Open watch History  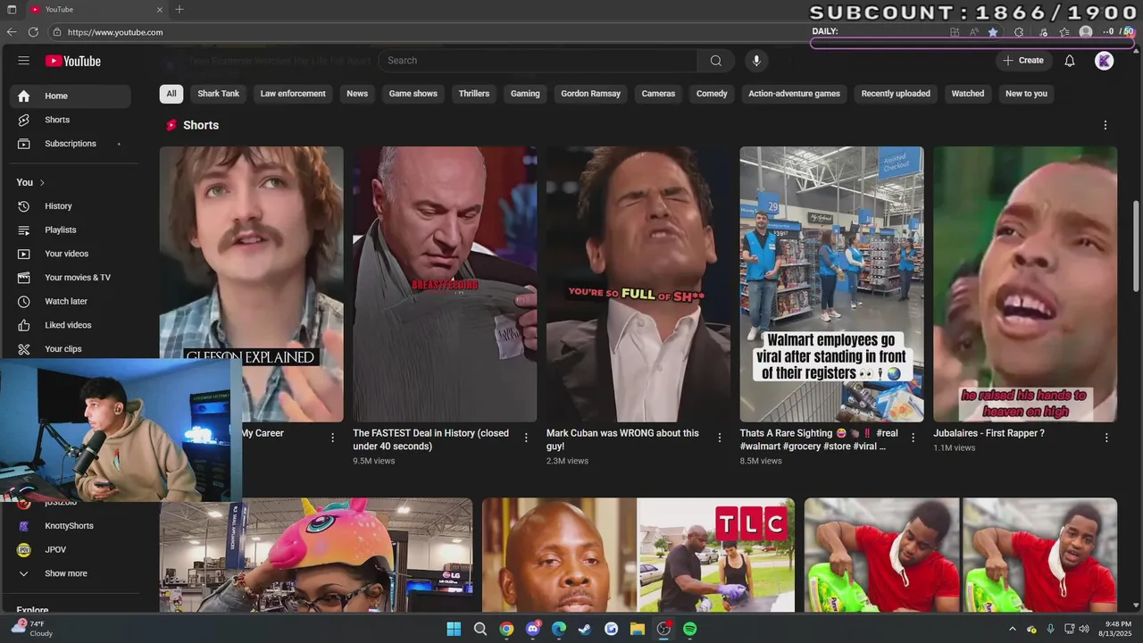pos(71,206)
